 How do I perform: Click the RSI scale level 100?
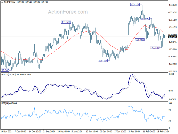[170, 103]
